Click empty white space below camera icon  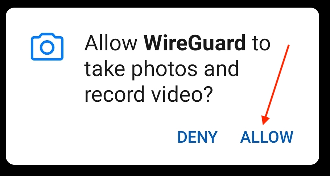(47, 105)
